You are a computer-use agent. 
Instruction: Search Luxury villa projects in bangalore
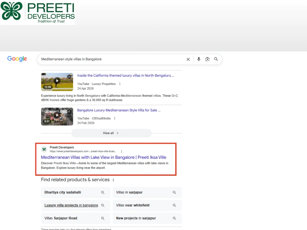(x=76, y=205)
